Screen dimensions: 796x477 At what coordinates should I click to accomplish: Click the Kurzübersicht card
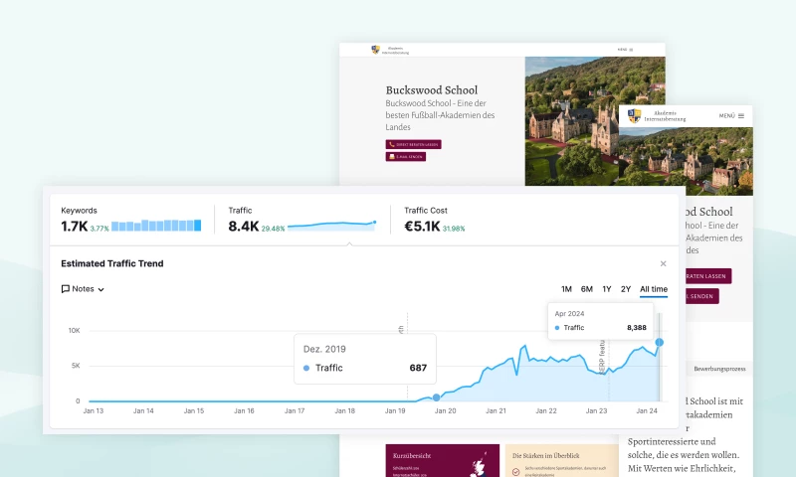[x=442, y=460]
